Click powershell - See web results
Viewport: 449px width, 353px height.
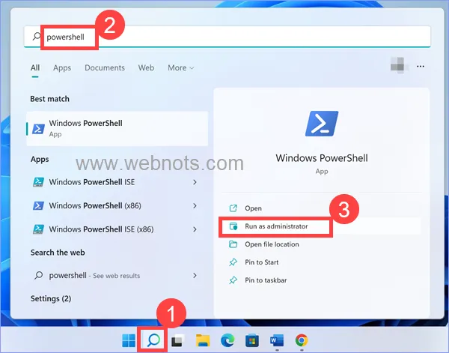117,276
